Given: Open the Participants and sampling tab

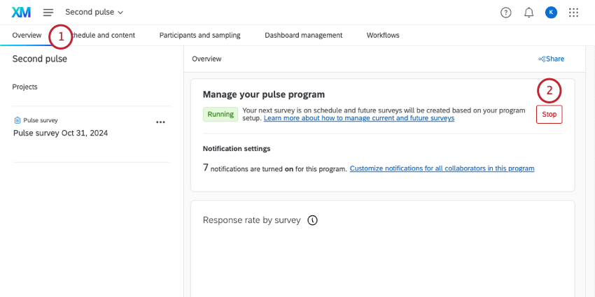Looking at the screenshot, I should [x=199, y=36].
